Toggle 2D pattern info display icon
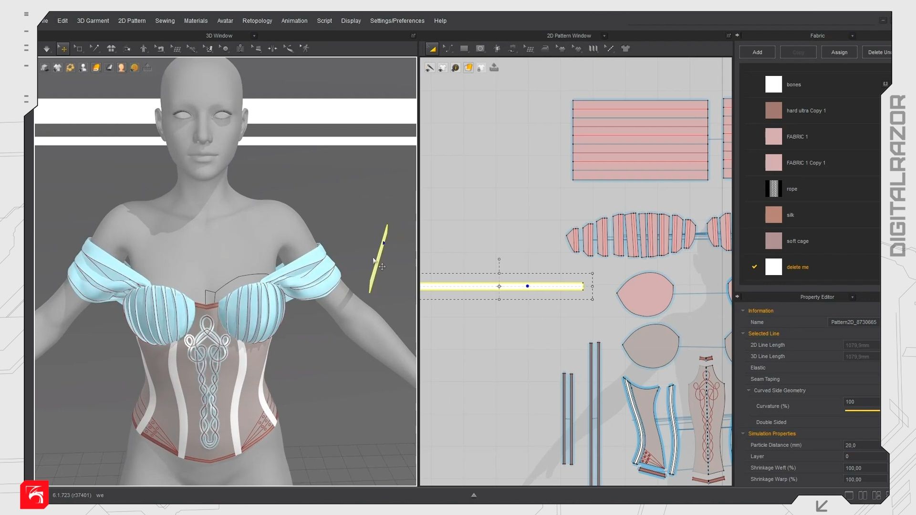 point(456,68)
